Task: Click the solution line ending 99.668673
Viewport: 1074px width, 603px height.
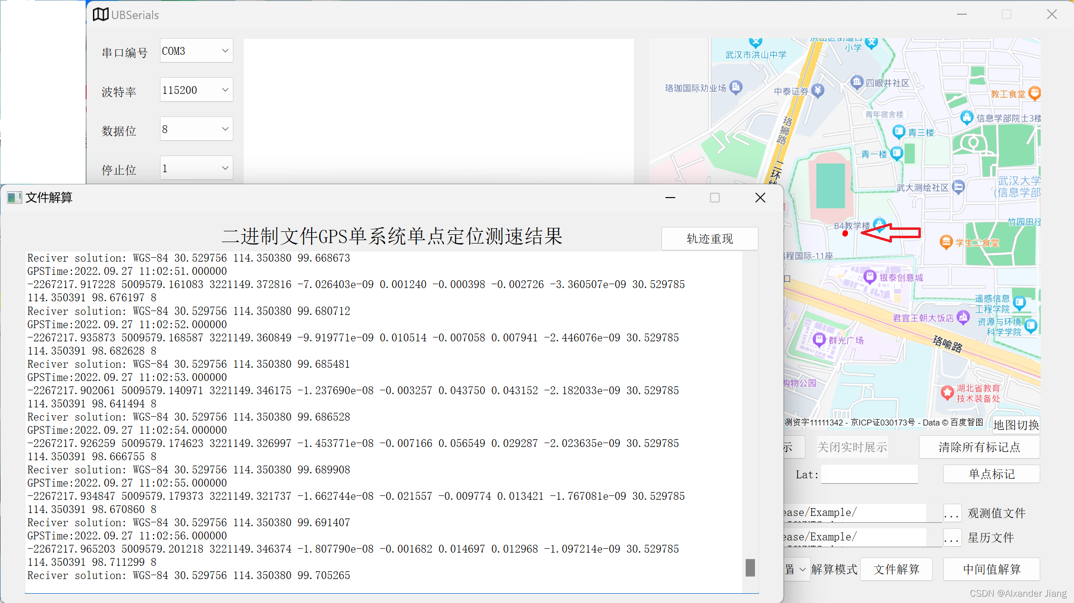Action: coord(189,258)
